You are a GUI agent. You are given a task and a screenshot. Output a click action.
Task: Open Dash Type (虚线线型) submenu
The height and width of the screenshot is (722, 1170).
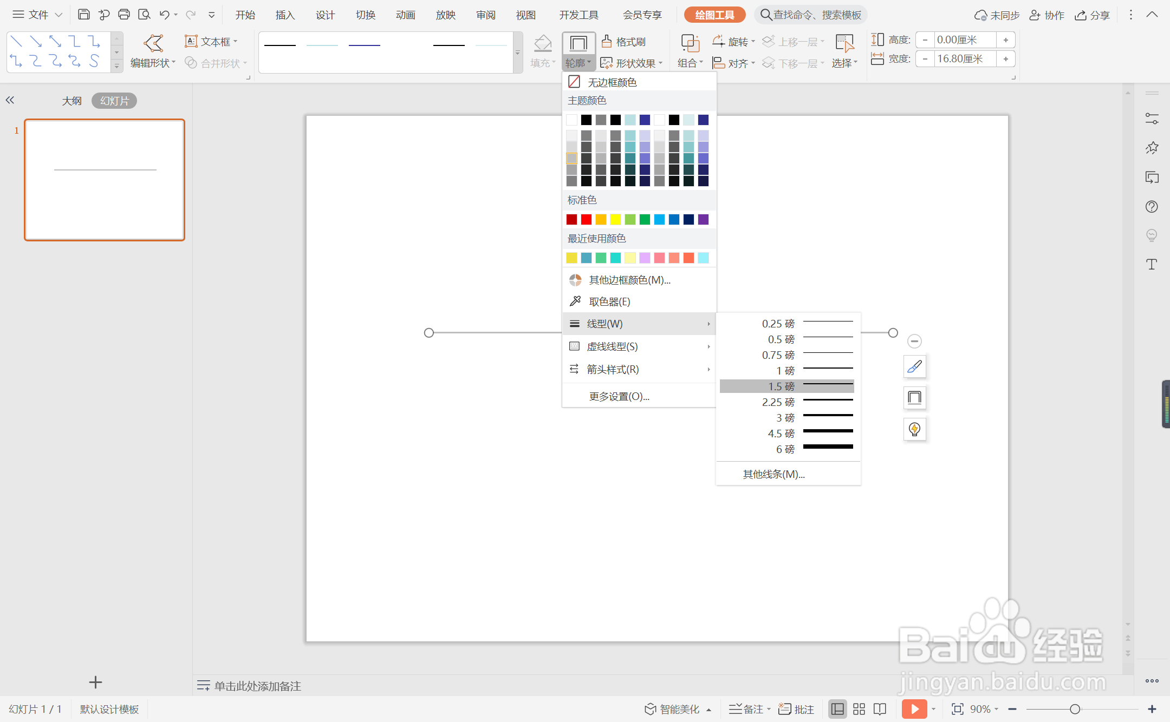click(639, 346)
